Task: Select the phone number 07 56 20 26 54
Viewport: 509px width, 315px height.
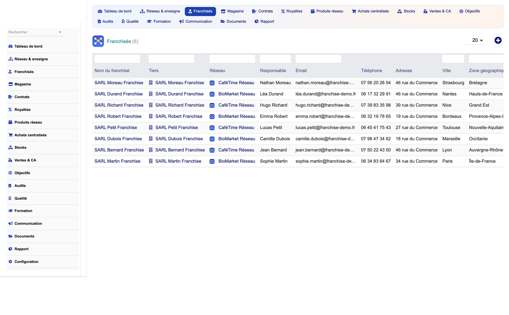Action: (x=376, y=83)
